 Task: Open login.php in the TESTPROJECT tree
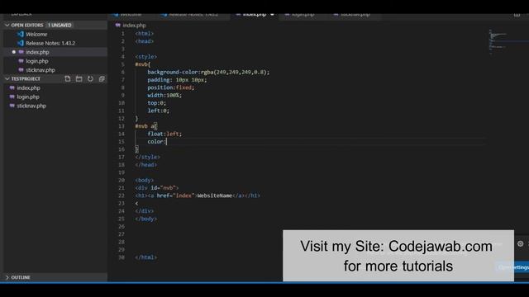(x=28, y=97)
